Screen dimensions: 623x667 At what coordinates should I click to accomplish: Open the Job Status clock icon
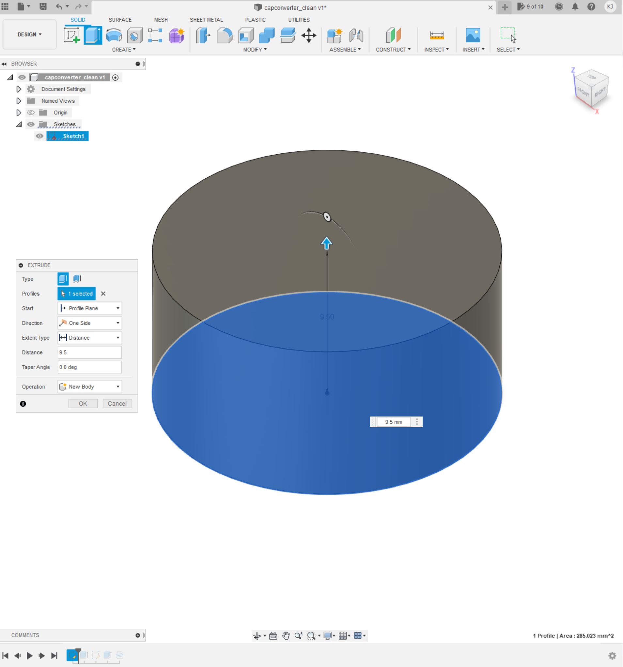click(x=559, y=7)
